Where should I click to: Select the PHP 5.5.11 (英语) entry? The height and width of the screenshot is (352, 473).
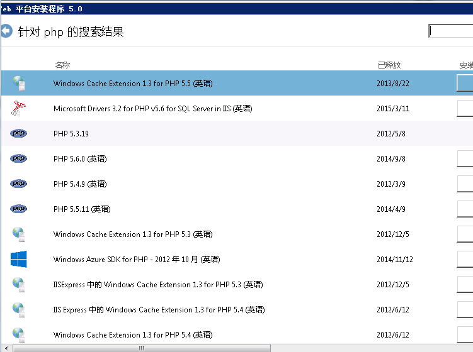click(82, 209)
